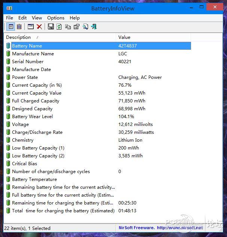This screenshot has width=227, height=237.
Task: Open the Help menu
Action: click(75, 18)
